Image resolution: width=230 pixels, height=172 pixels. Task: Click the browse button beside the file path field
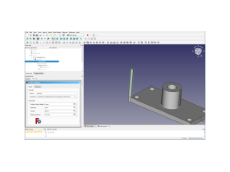click(x=75, y=97)
